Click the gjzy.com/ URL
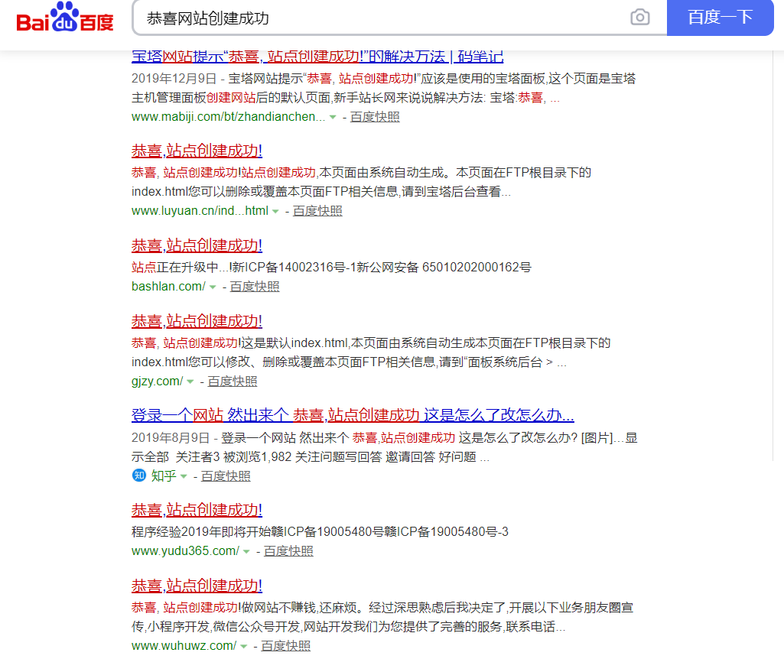This screenshot has width=784, height=659. (x=158, y=381)
